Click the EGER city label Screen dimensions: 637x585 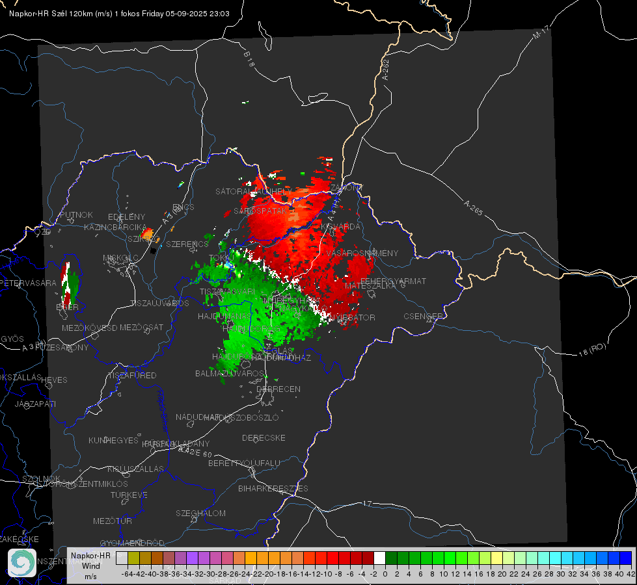[68, 307]
